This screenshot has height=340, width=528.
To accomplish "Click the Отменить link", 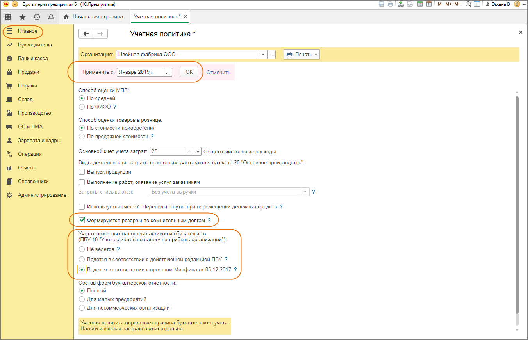I will point(218,73).
